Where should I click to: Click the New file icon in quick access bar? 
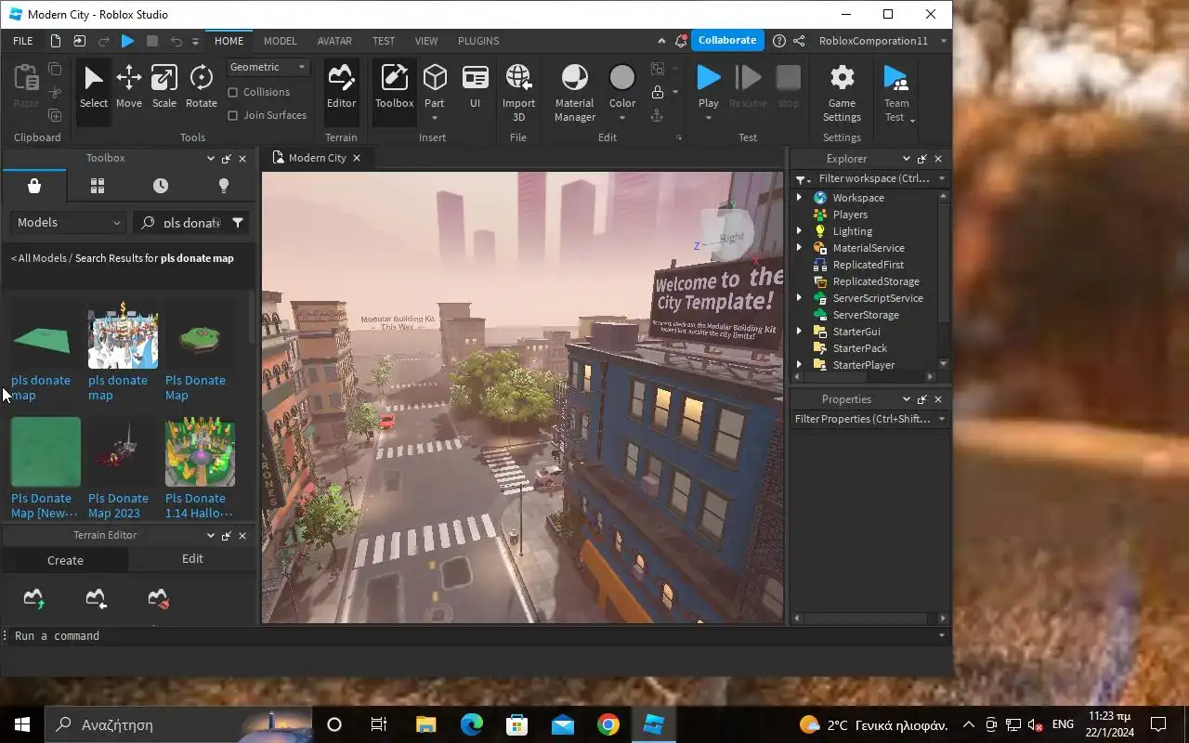click(x=56, y=41)
